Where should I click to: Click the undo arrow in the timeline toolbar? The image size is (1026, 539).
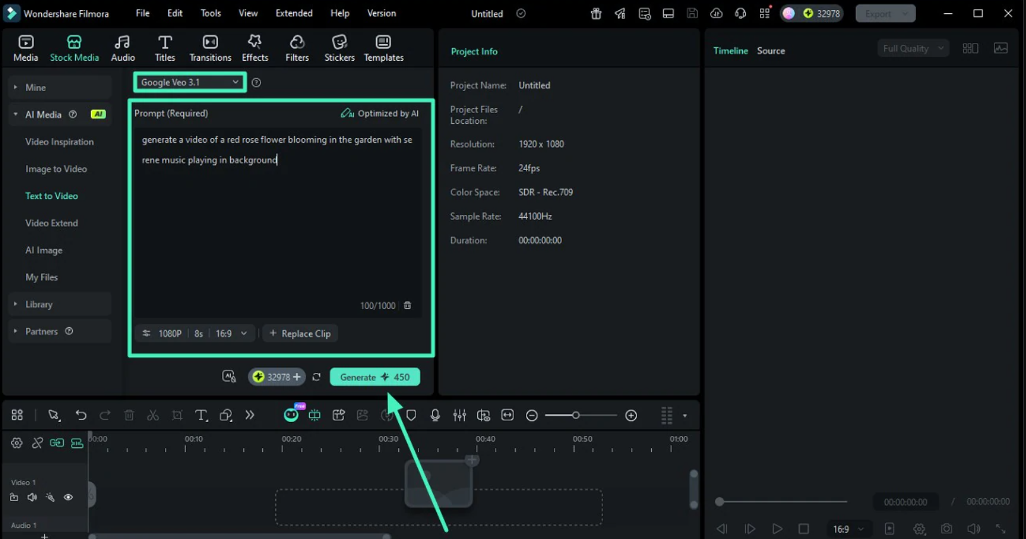[x=81, y=415]
